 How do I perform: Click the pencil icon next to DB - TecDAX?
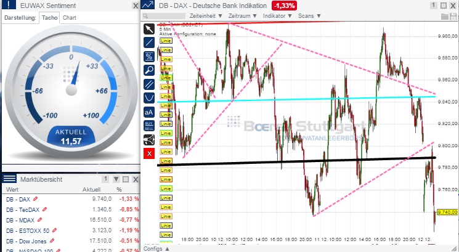44,209
